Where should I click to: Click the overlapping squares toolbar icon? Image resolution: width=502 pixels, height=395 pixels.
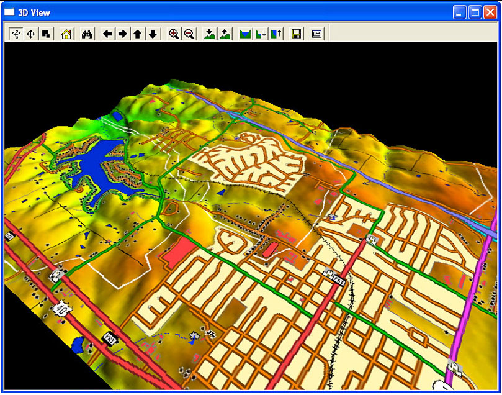45,34
